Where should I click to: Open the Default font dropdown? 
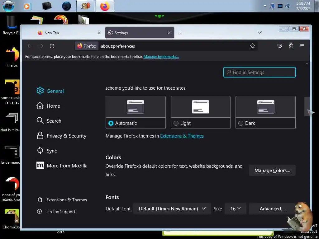coord(172,209)
